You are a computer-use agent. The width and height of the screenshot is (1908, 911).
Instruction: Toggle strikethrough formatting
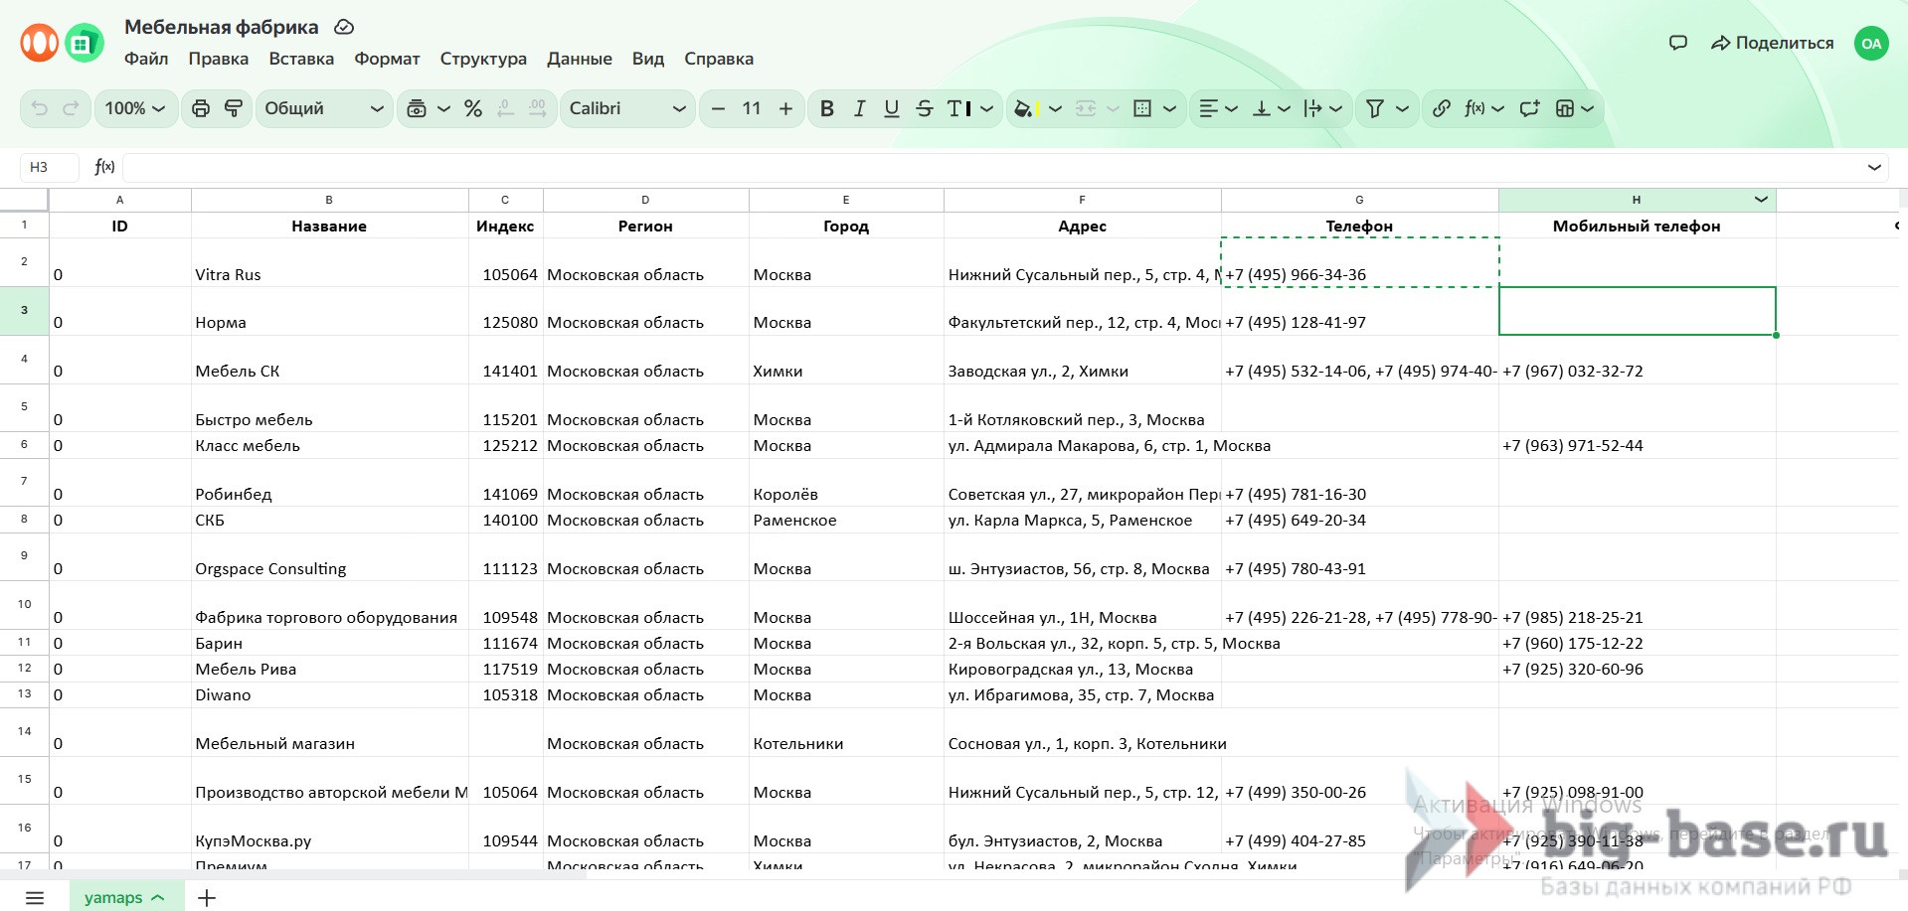(925, 108)
